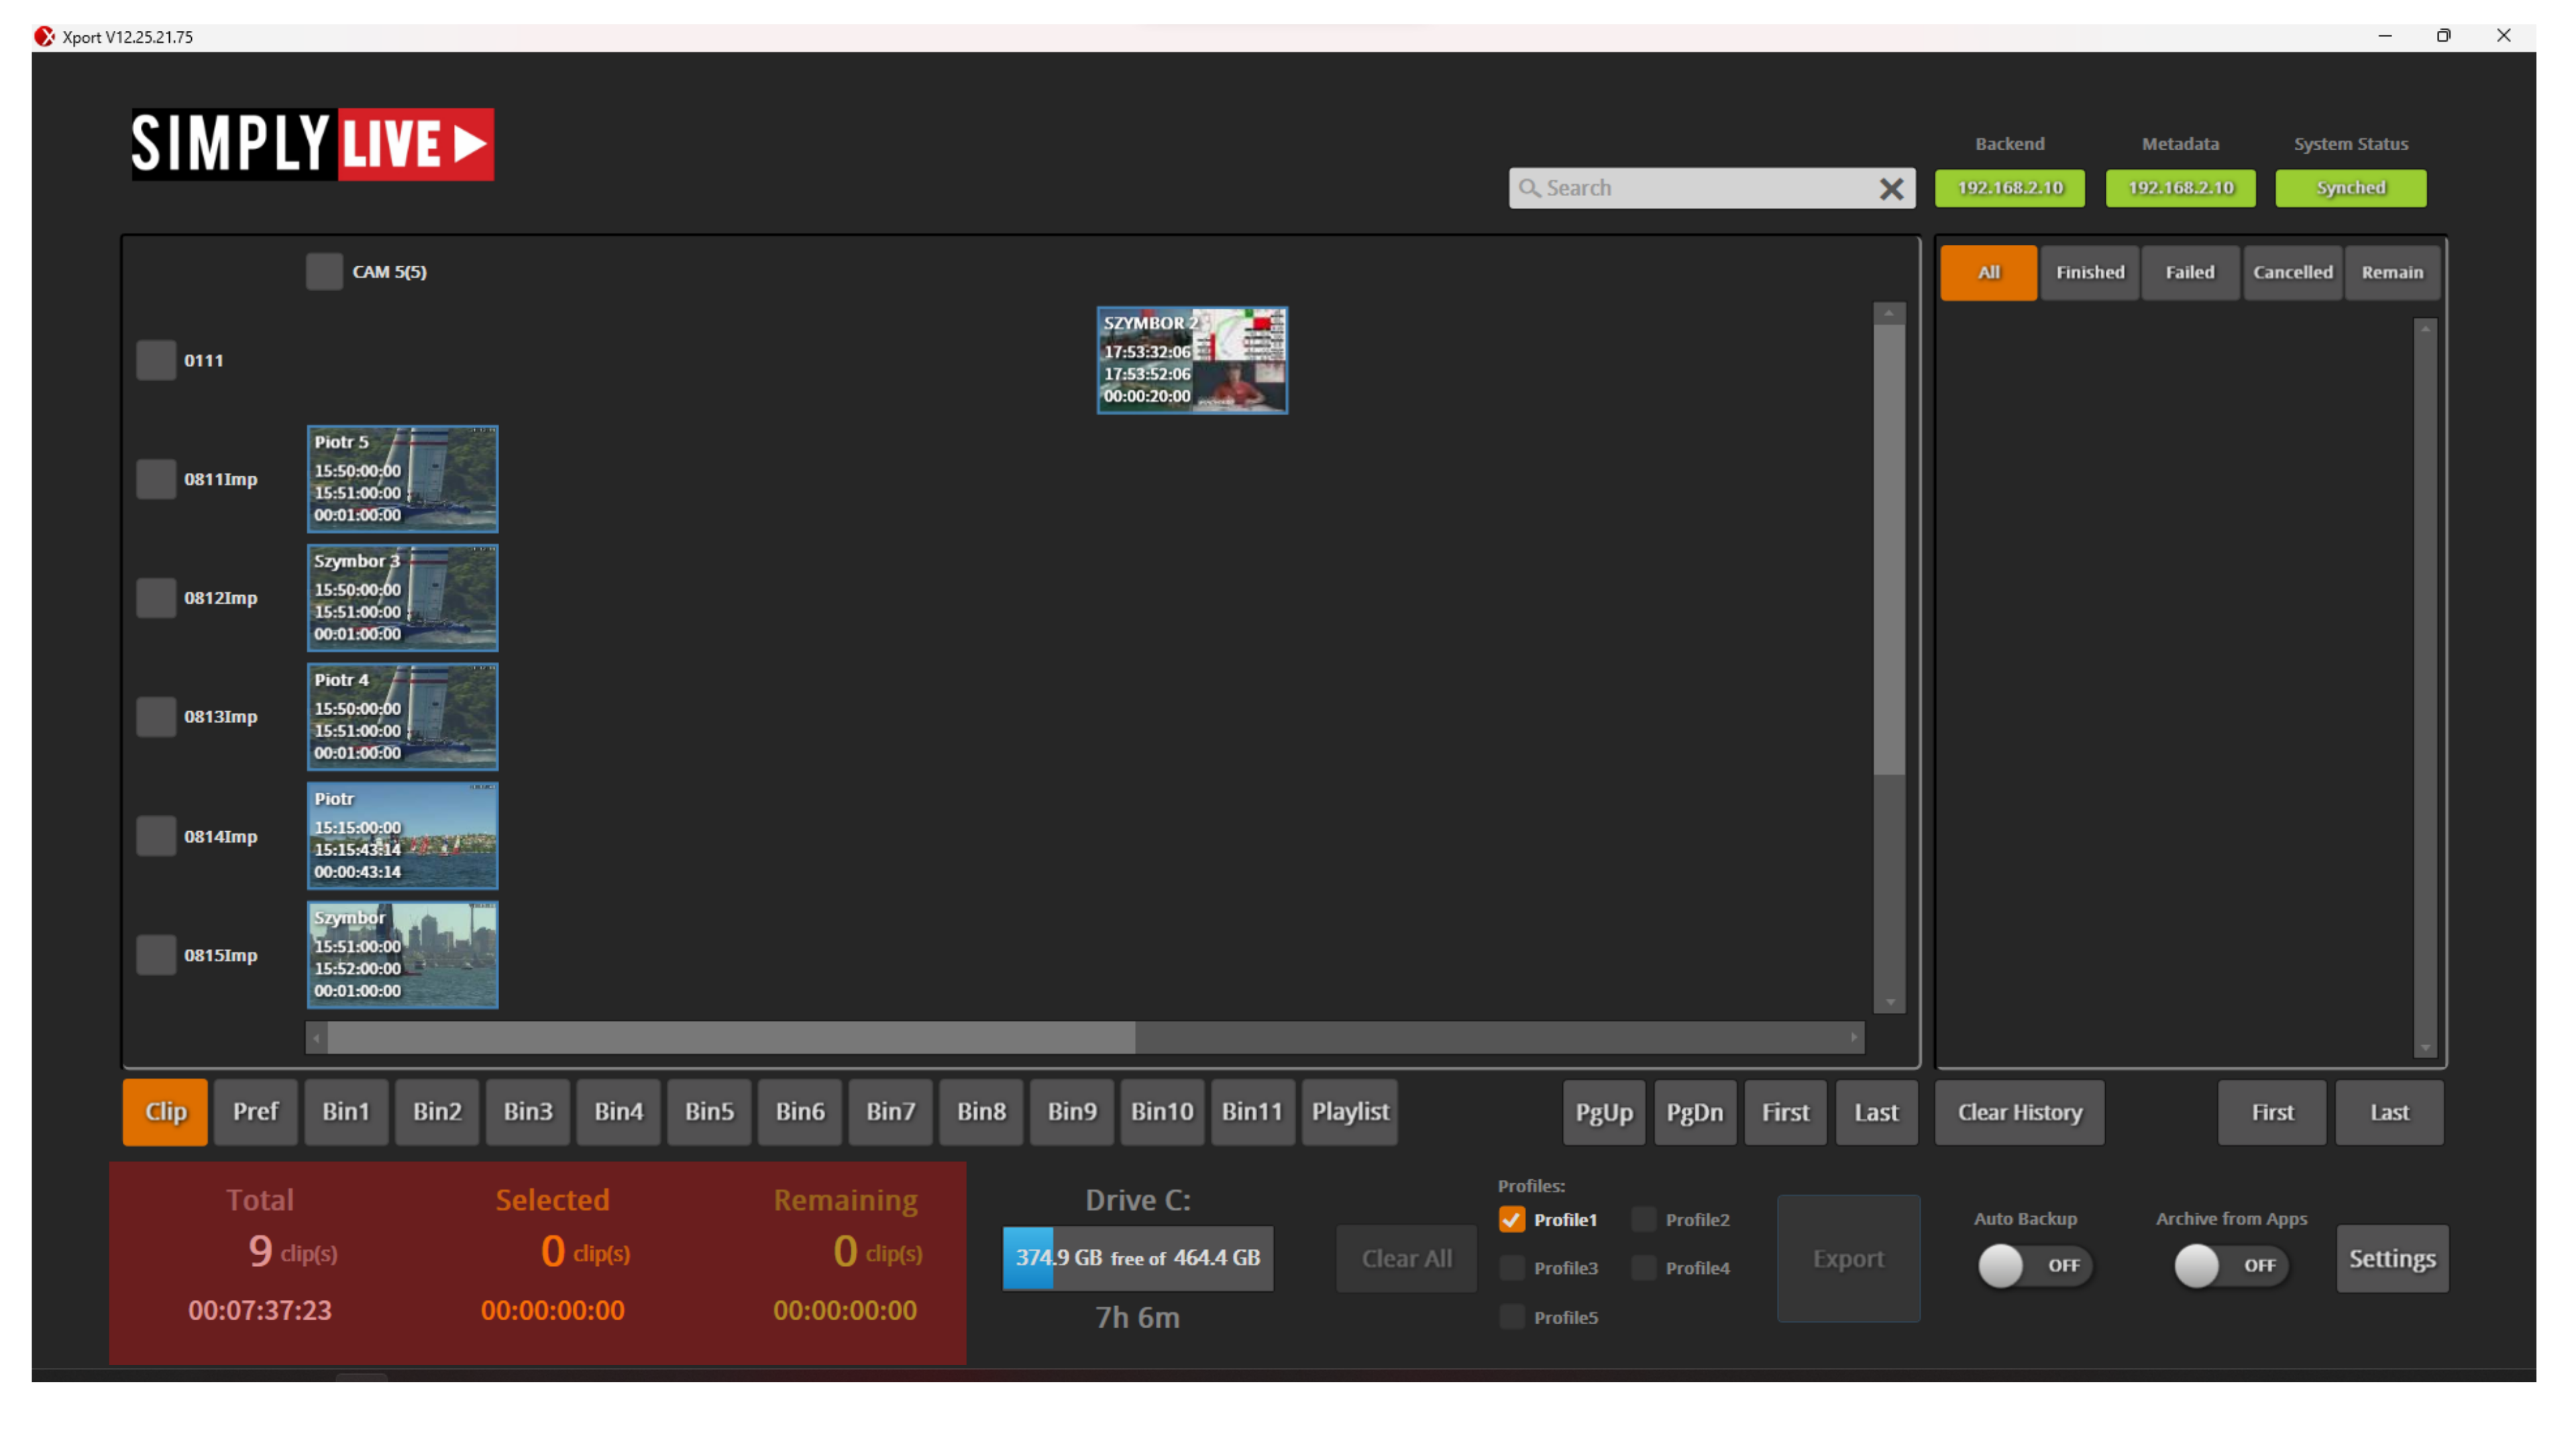2576x1449 pixels.
Task: Open Settings
Action: (2392, 1258)
